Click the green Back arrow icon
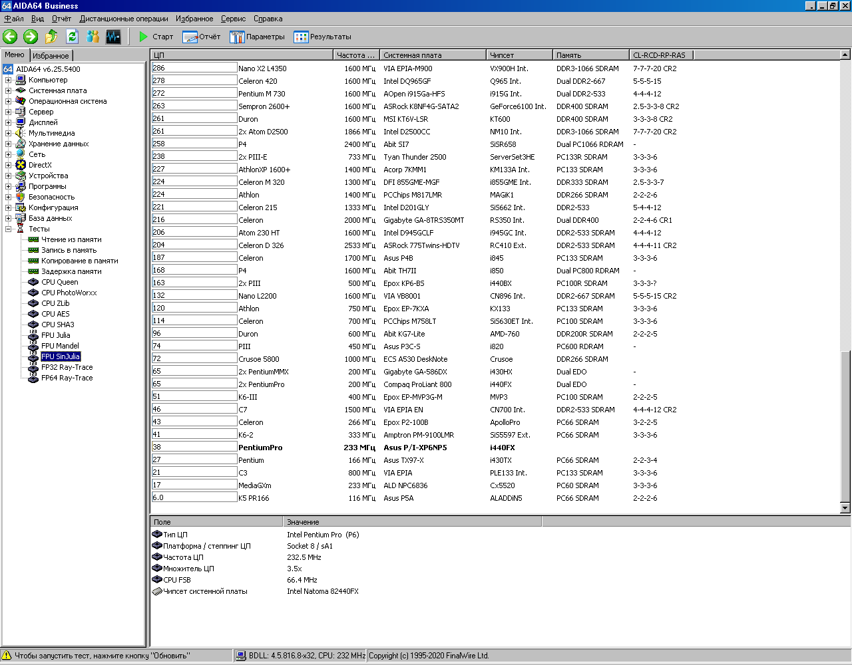Viewport: 852px width, 665px height. click(10, 37)
